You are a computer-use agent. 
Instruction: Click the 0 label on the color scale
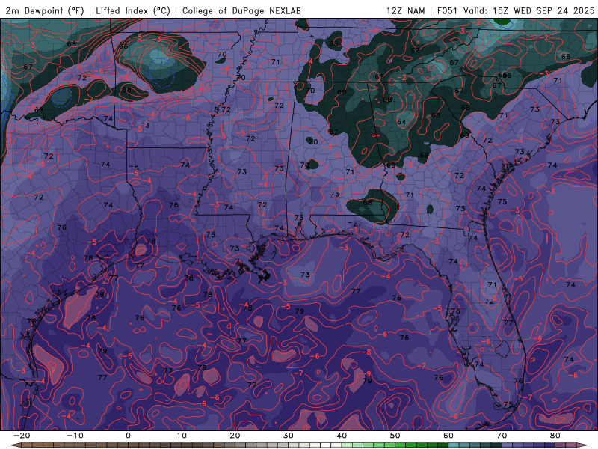(x=128, y=436)
